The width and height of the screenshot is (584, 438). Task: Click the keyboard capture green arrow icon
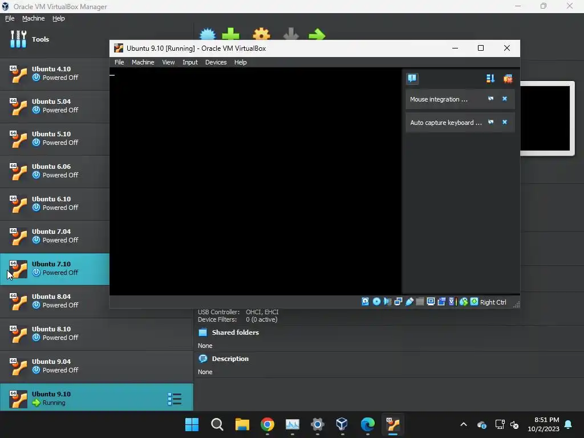474,302
